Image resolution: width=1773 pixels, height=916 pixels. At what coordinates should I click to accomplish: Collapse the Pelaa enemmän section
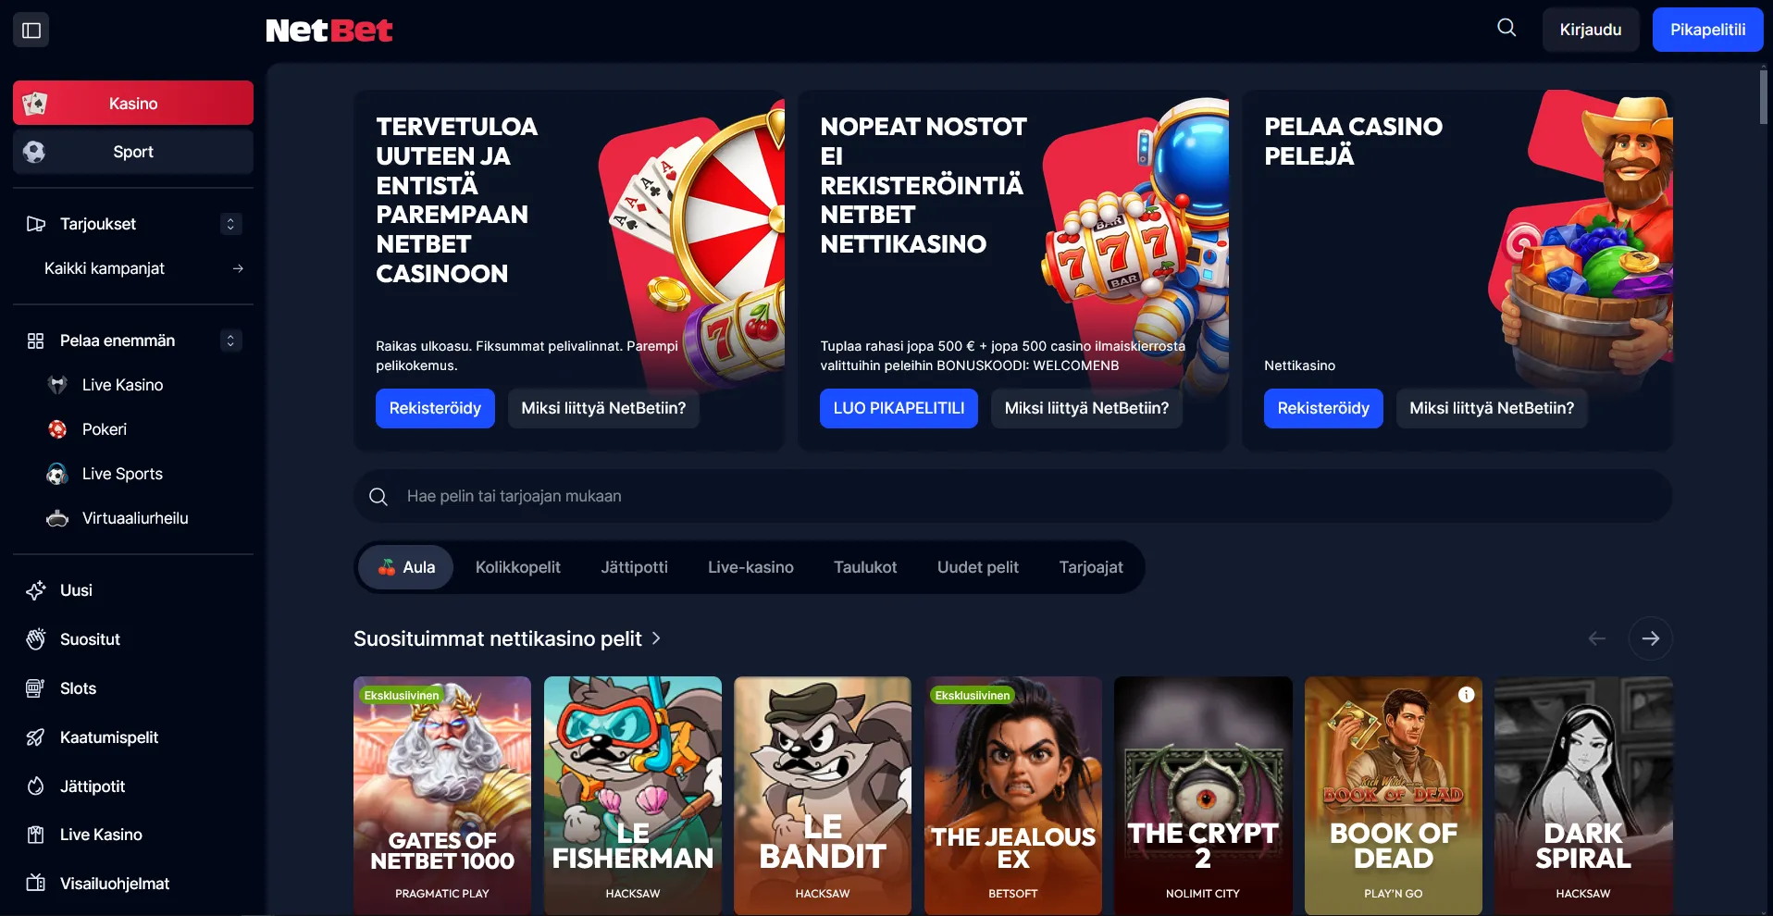pyautogui.click(x=230, y=340)
